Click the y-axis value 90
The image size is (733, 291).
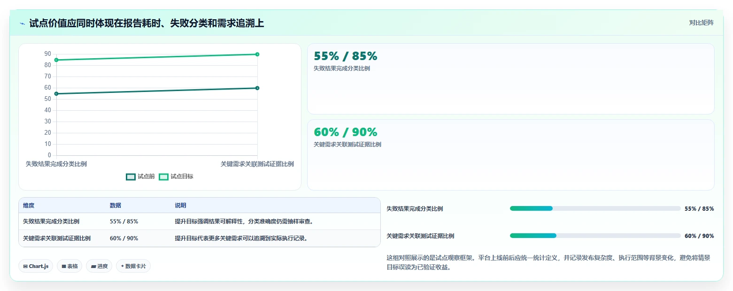[48, 54]
